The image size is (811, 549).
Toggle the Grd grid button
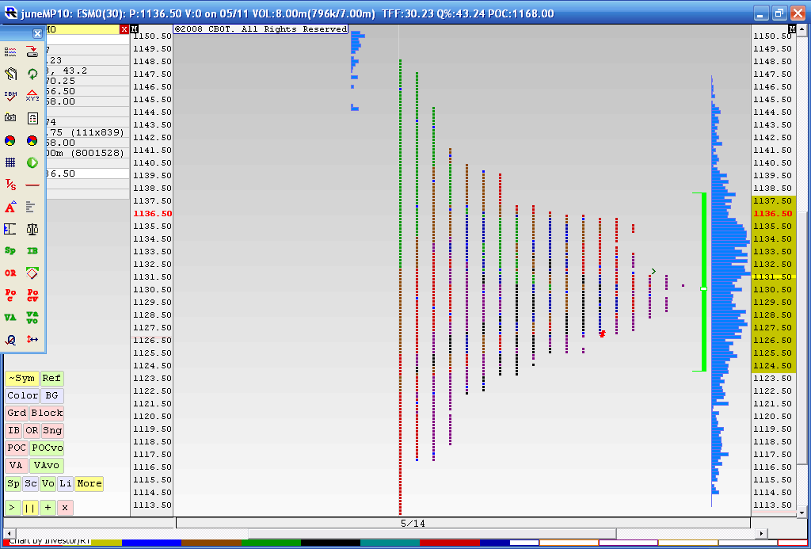[17, 413]
